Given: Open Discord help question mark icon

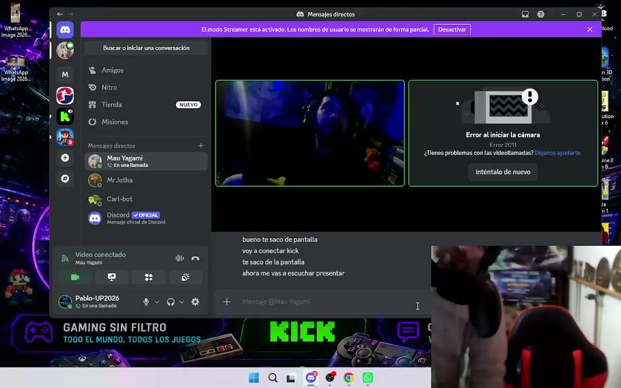Looking at the screenshot, I should click(541, 14).
